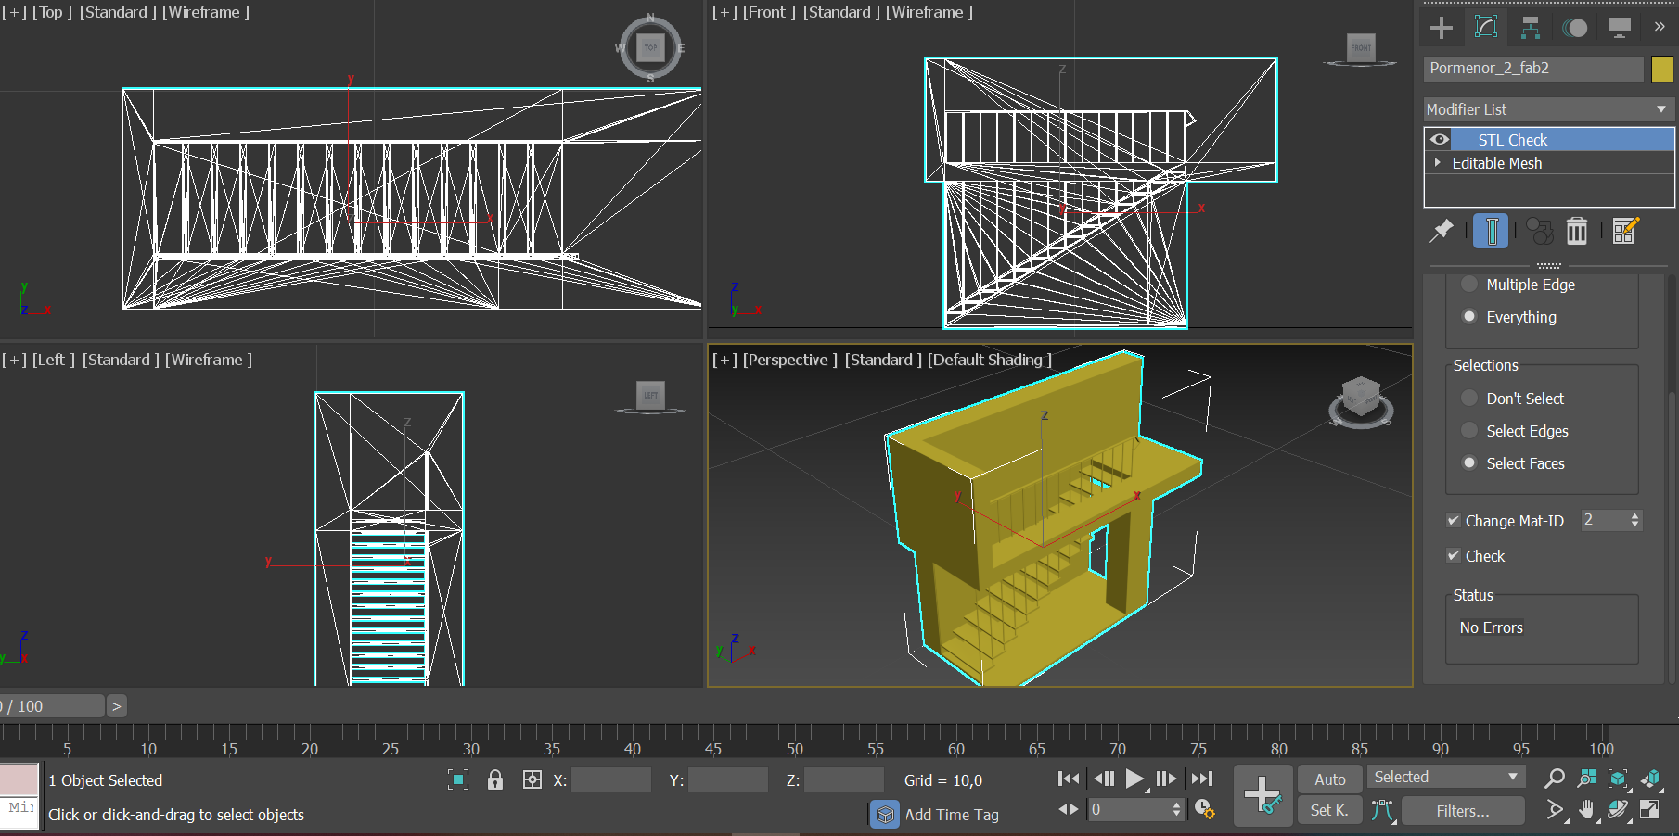Open the [Top] point-of-view menu
The image size is (1679, 836).
click(x=52, y=12)
